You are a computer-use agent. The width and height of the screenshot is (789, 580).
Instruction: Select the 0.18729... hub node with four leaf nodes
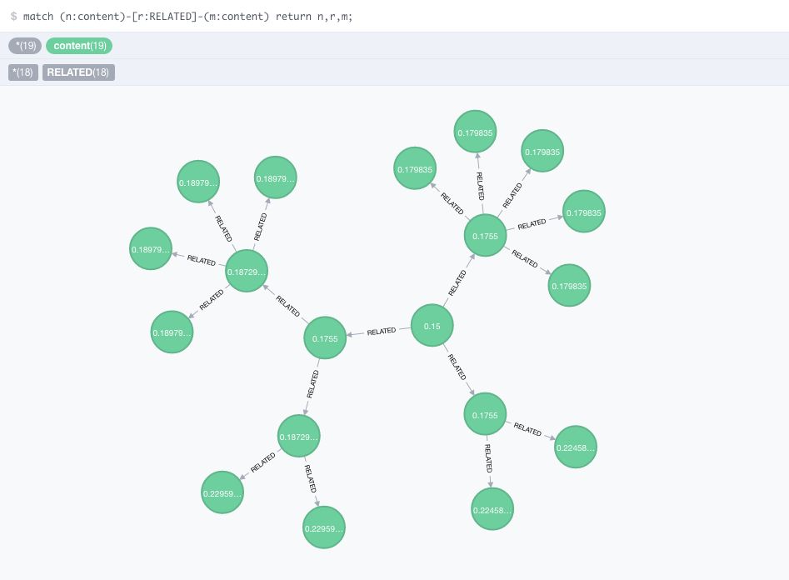[246, 271]
